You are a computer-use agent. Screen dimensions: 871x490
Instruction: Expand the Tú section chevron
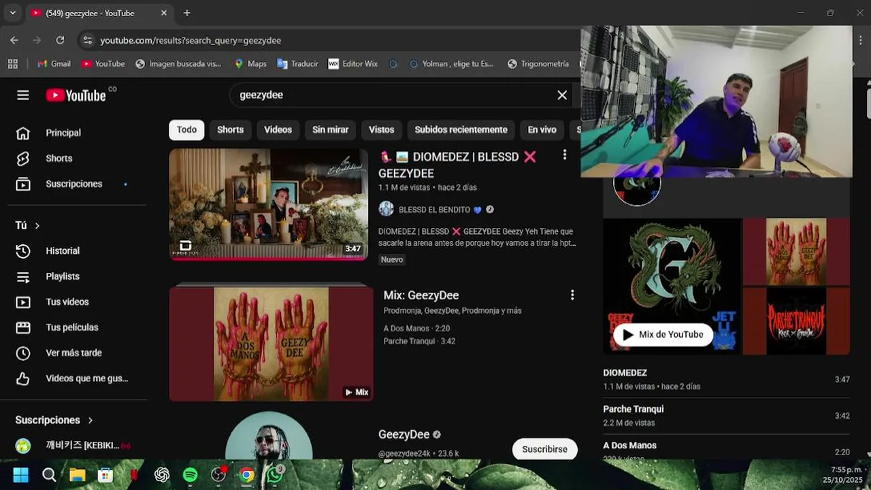point(37,225)
